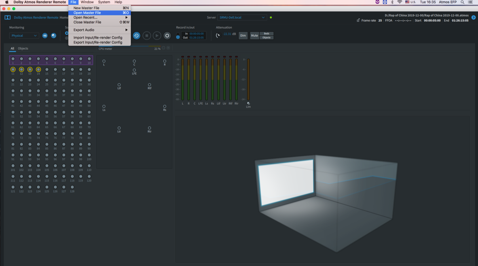This screenshot has height=266, width=478.
Task: Toggle the Mute button
Action: (x=254, y=36)
